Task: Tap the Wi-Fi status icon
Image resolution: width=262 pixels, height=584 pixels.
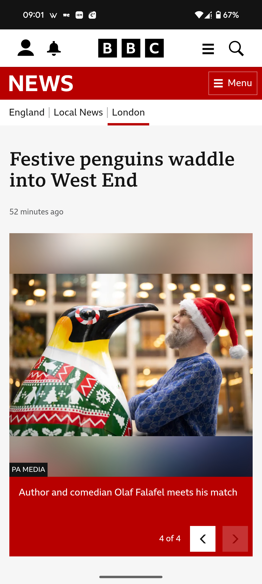Action: (199, 15)
